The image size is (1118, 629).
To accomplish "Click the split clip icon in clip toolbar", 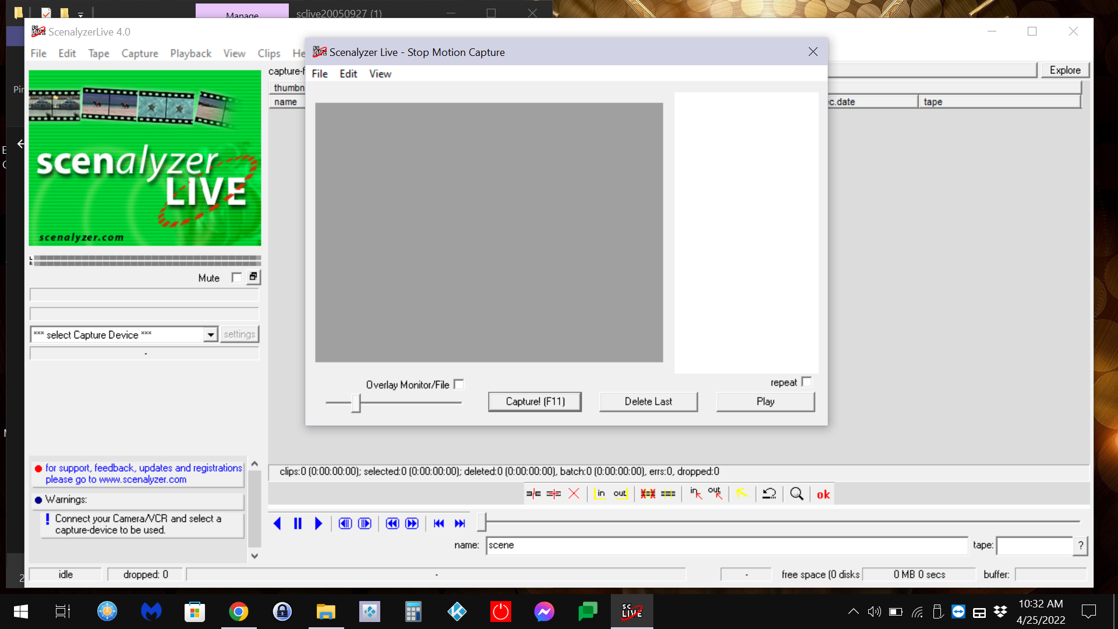I will [533, 494].
